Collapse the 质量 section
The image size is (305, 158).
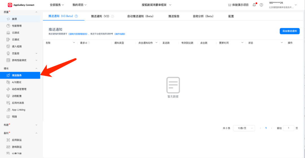point(36,12)
